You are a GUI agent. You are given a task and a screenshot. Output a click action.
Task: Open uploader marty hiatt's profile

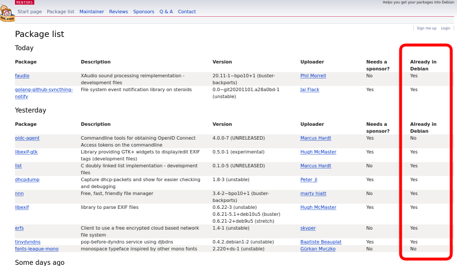[314, 193]
